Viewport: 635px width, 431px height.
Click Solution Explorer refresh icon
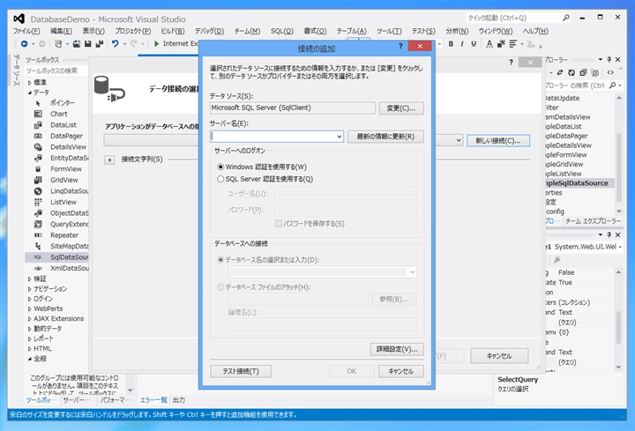coord(571,72)
